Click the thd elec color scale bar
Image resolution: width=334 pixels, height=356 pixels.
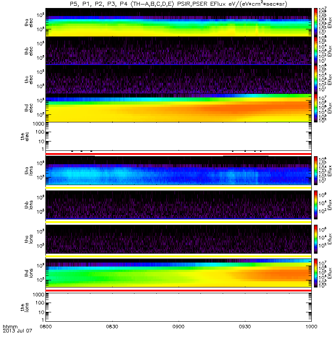(316, 108)
